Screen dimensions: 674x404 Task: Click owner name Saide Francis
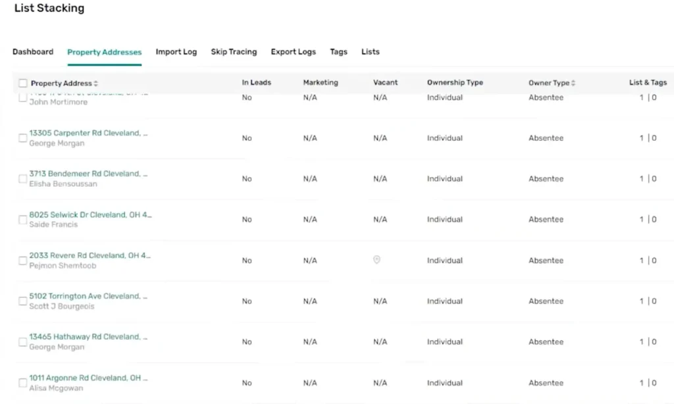click(x=53, y=224)
